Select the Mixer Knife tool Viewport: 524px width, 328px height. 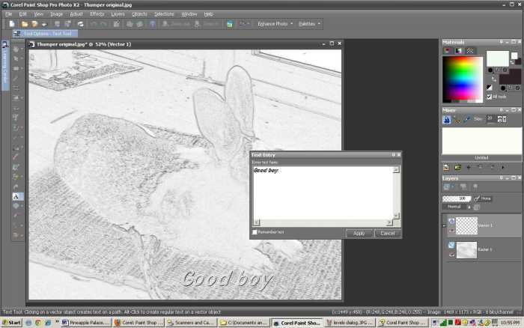[457, 119]
